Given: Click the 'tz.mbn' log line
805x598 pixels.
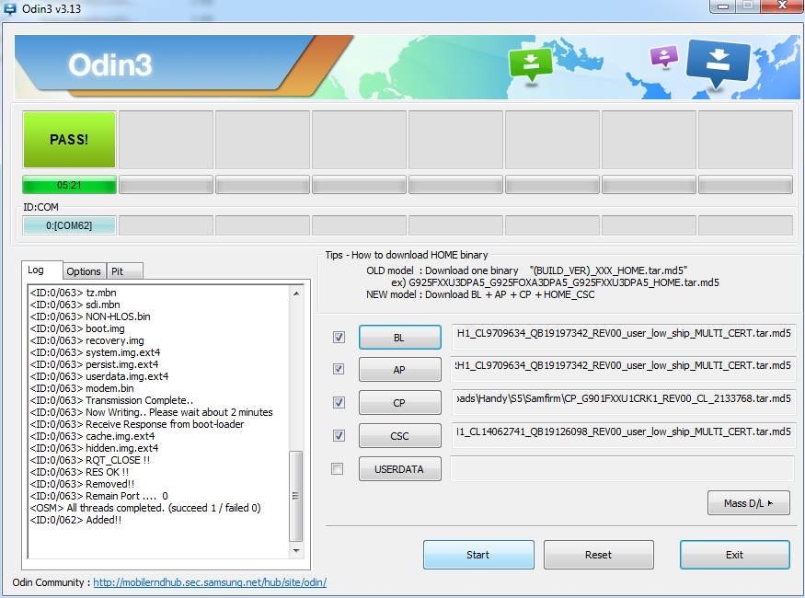Looking at the screenshot, I should (73, 293).
